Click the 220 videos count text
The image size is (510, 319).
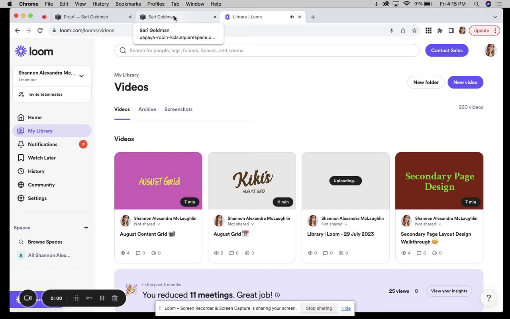coord(471,107)
